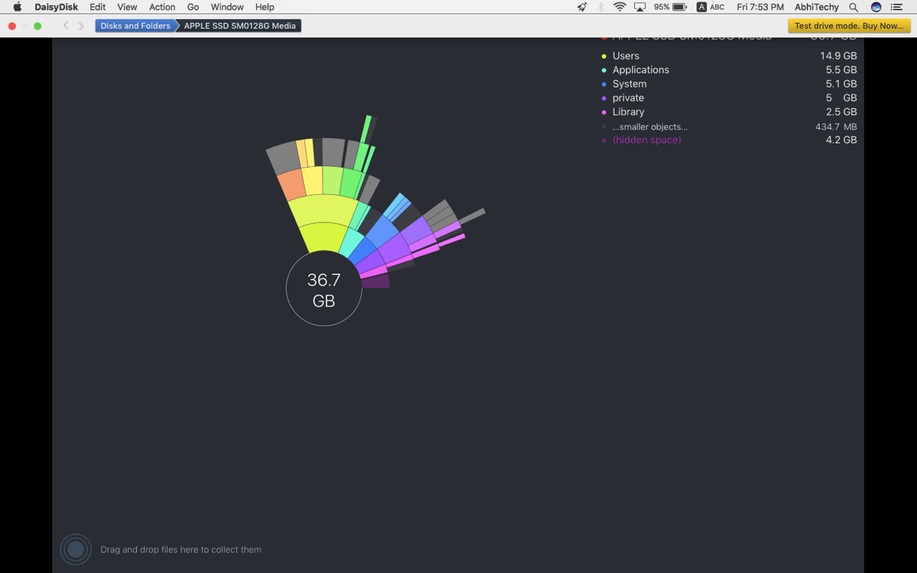The height and width of the screenshot is (573, 917).
Task: Open the ABC input source menu
Action: point(711,7)
